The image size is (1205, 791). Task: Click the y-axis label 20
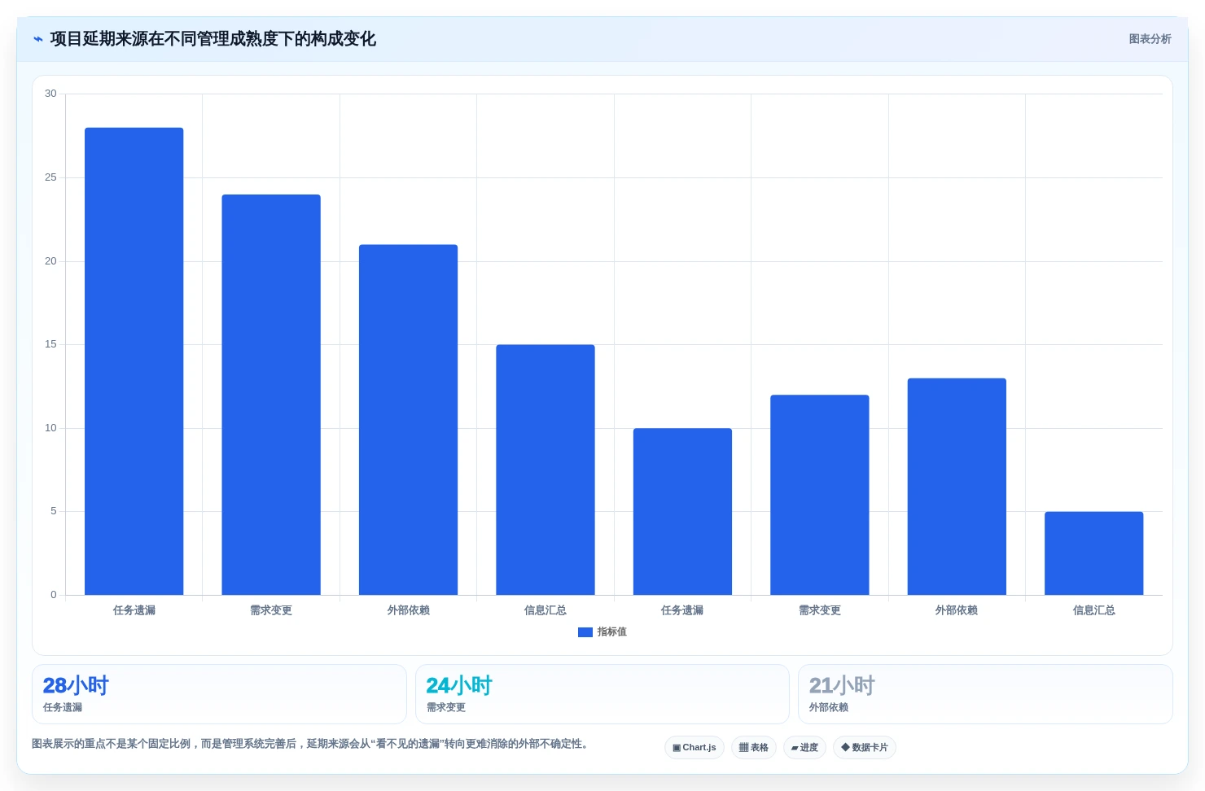(50, 261)
